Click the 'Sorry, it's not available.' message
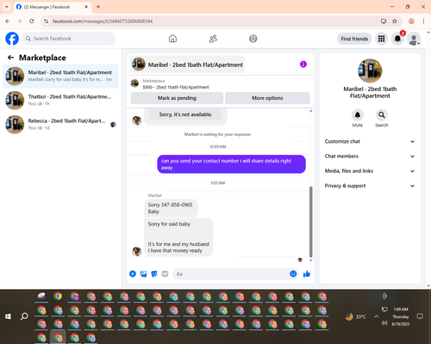Screen dimensions: 431x344 pyautogui.click(x=185, y=114)
